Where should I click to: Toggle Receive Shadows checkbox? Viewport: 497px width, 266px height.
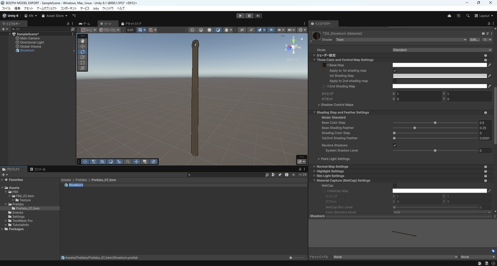click(395, 145)
